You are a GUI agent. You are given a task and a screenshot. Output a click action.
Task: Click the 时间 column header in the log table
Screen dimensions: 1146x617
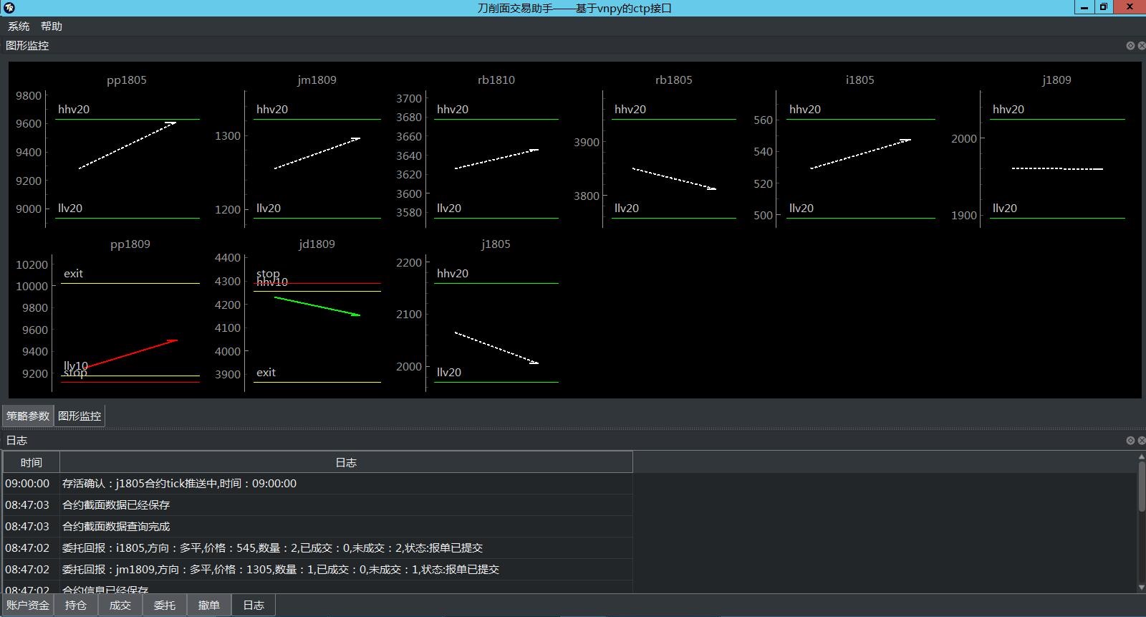31,463
